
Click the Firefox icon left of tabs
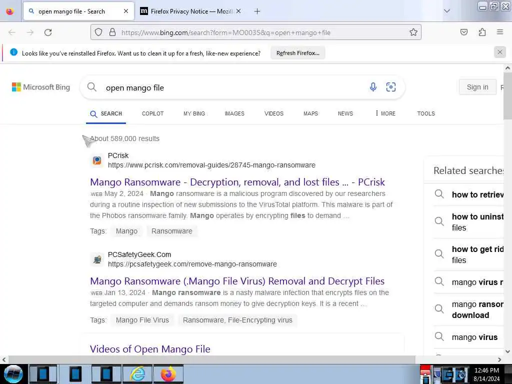point(10,11)
